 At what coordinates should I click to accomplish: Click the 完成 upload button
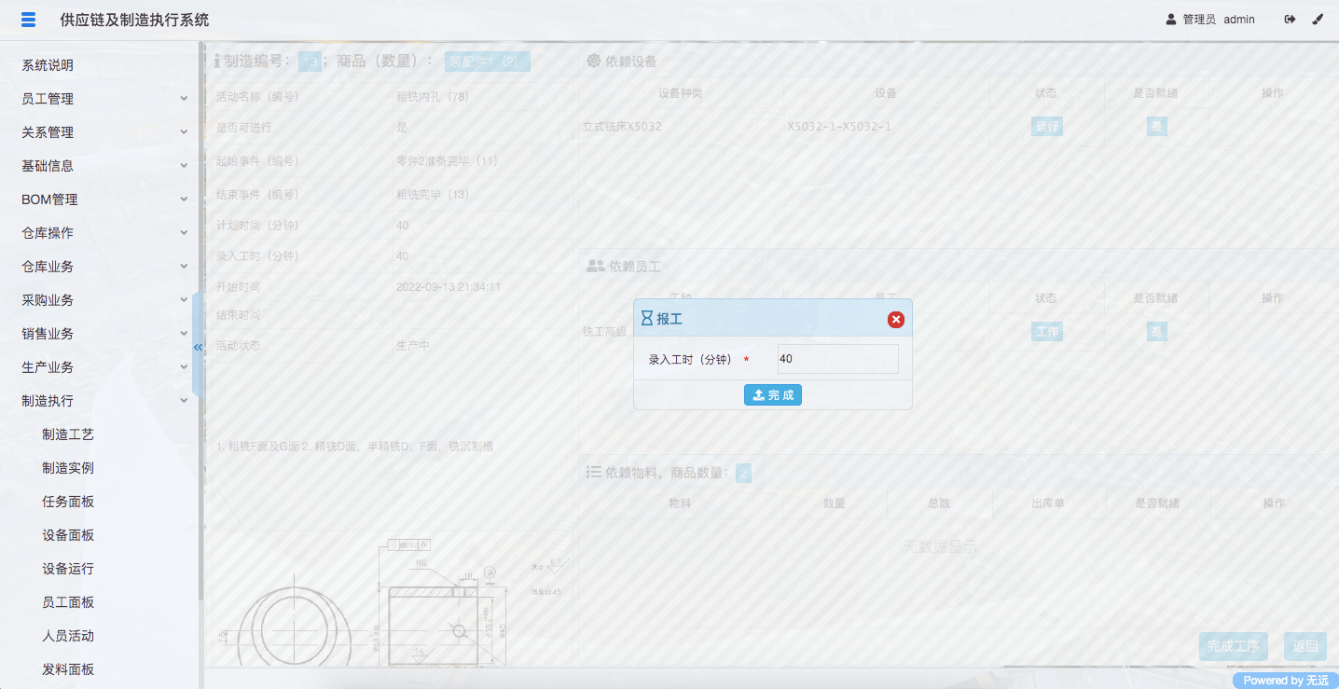click(772, 395)
